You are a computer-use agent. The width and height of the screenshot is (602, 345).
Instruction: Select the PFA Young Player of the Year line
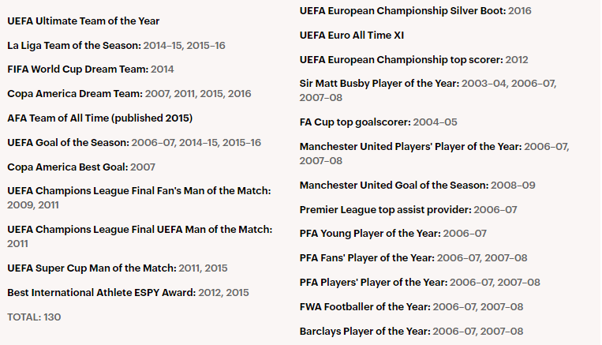click(x=393, y=234)
